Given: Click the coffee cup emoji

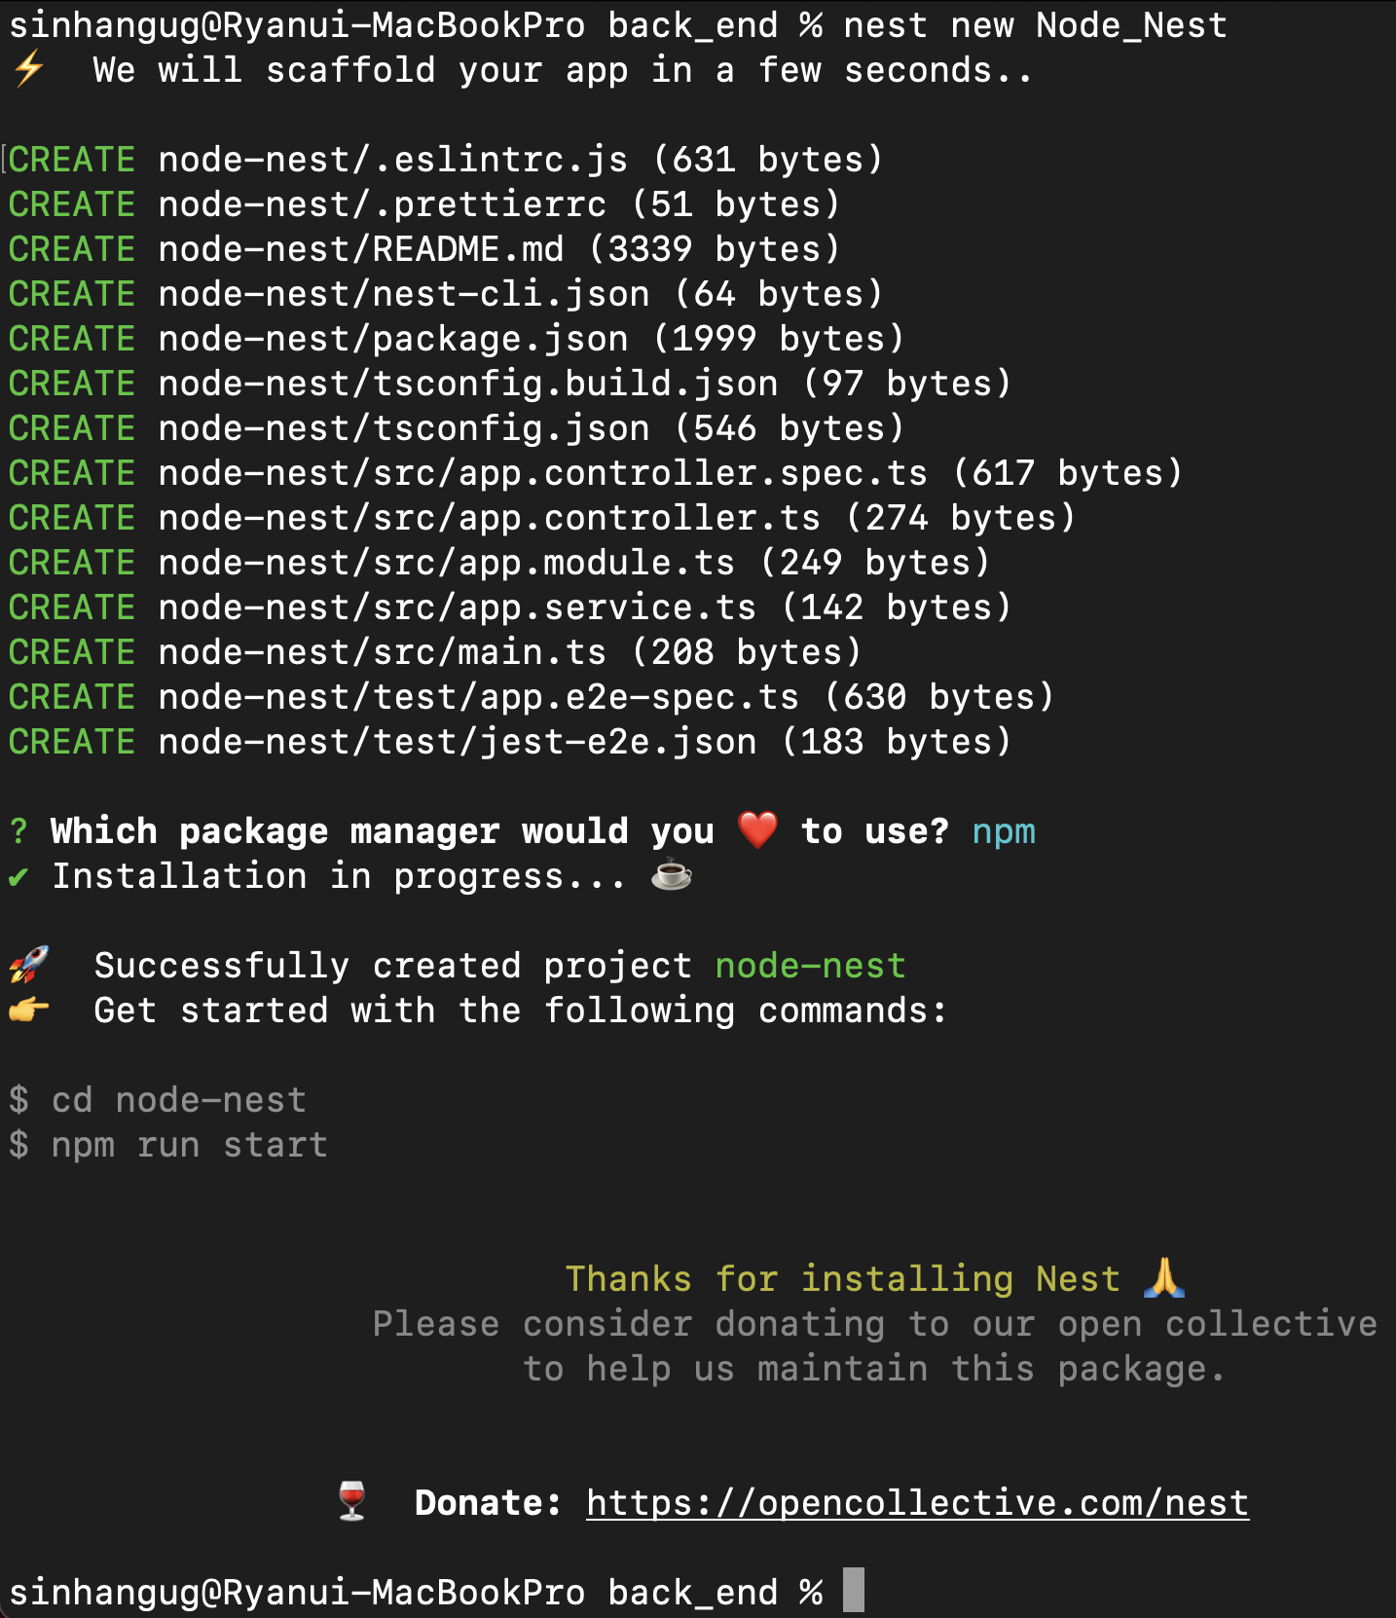Looking at the screenshot, I should point(672,875).
